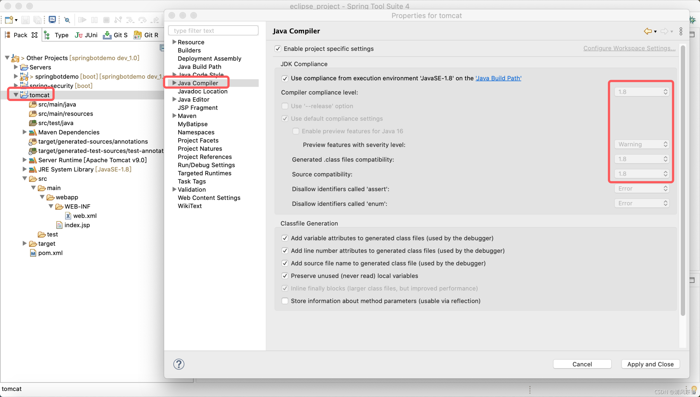Open help with the question mark icon

pos(179,364)
